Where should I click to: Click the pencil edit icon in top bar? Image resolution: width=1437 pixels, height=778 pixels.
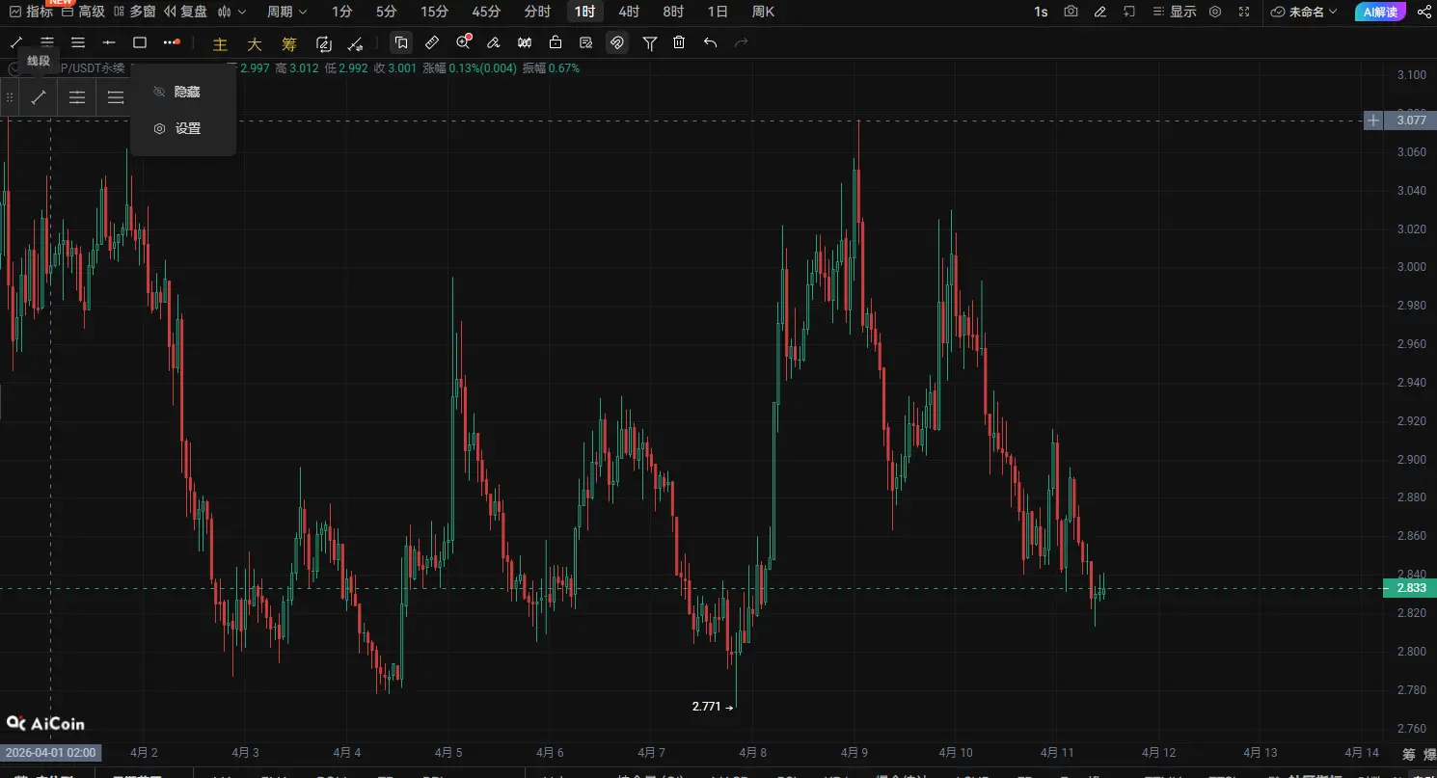click(x=1100, y=12)
